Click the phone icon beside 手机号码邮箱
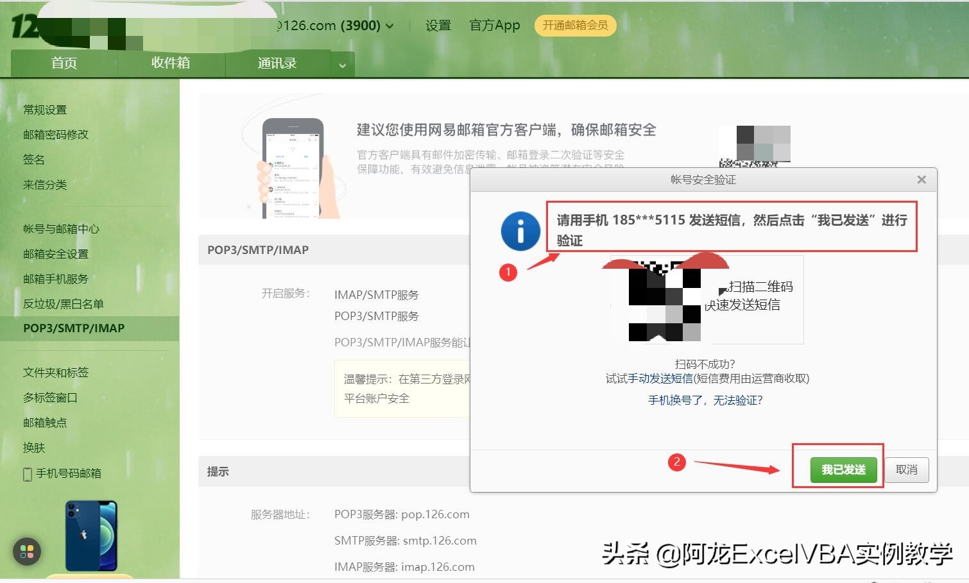The width and height of the screenshot is (969, 583). point(27,473)
